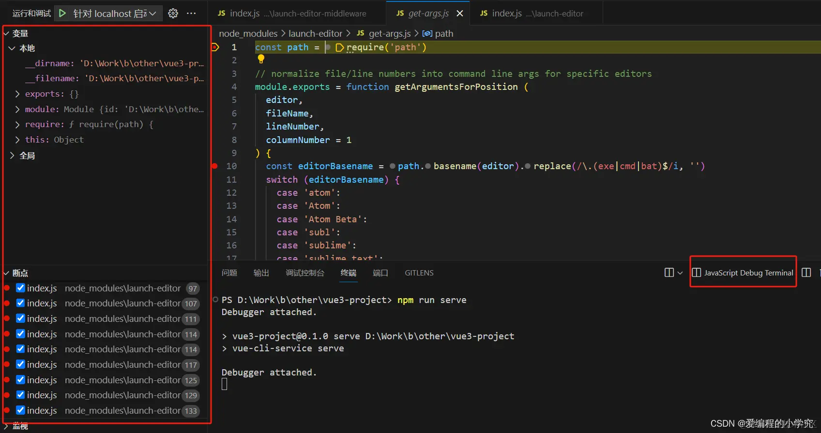Uncheck breakpoint index.js line 111
The height and width of the screenshot is (433, 821).
[20, 318]
